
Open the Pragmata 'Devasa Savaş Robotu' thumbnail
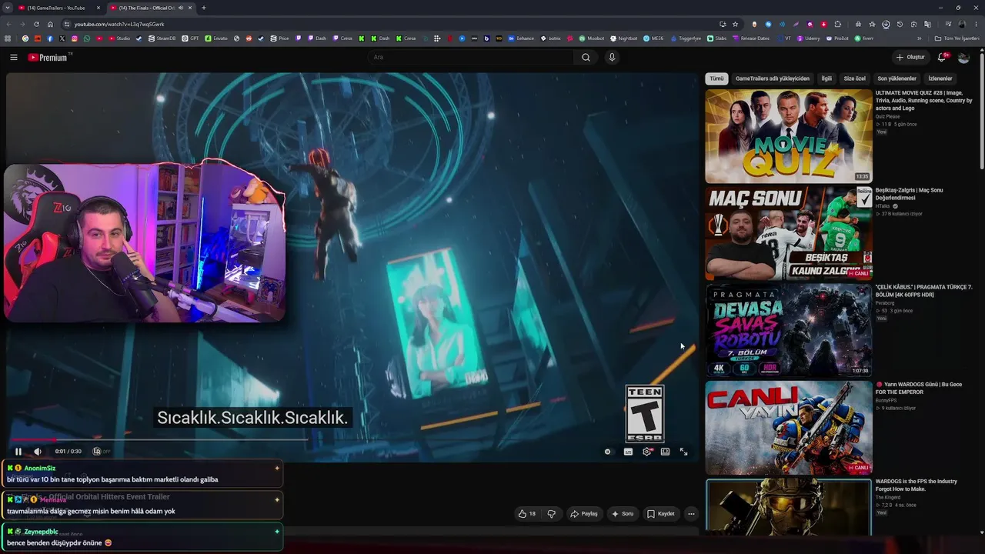pyautogui.click(x=789, y=330)
